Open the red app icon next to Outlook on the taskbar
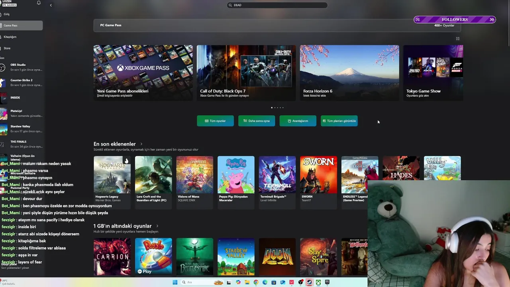510x287 pixels. coord(292,282)
